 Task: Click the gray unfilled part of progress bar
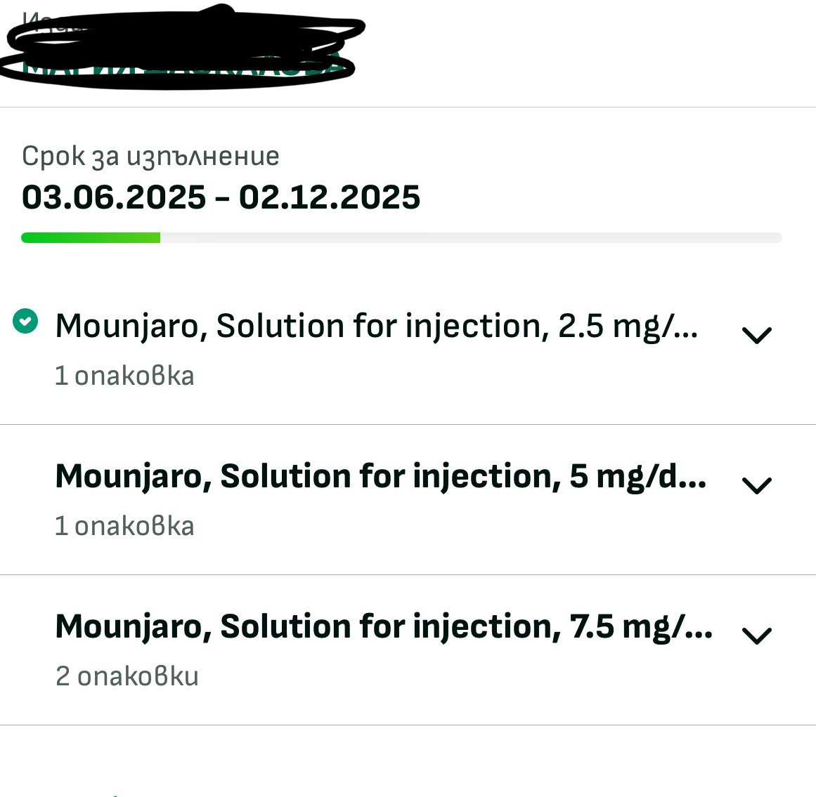pyautogui.click(x=471, y=238)
